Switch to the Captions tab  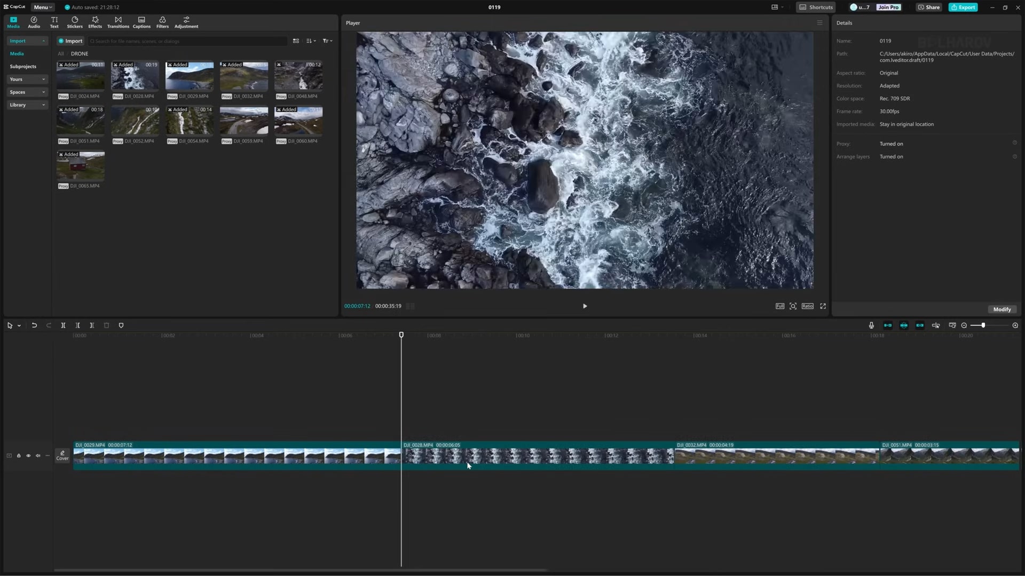point(141,22)
